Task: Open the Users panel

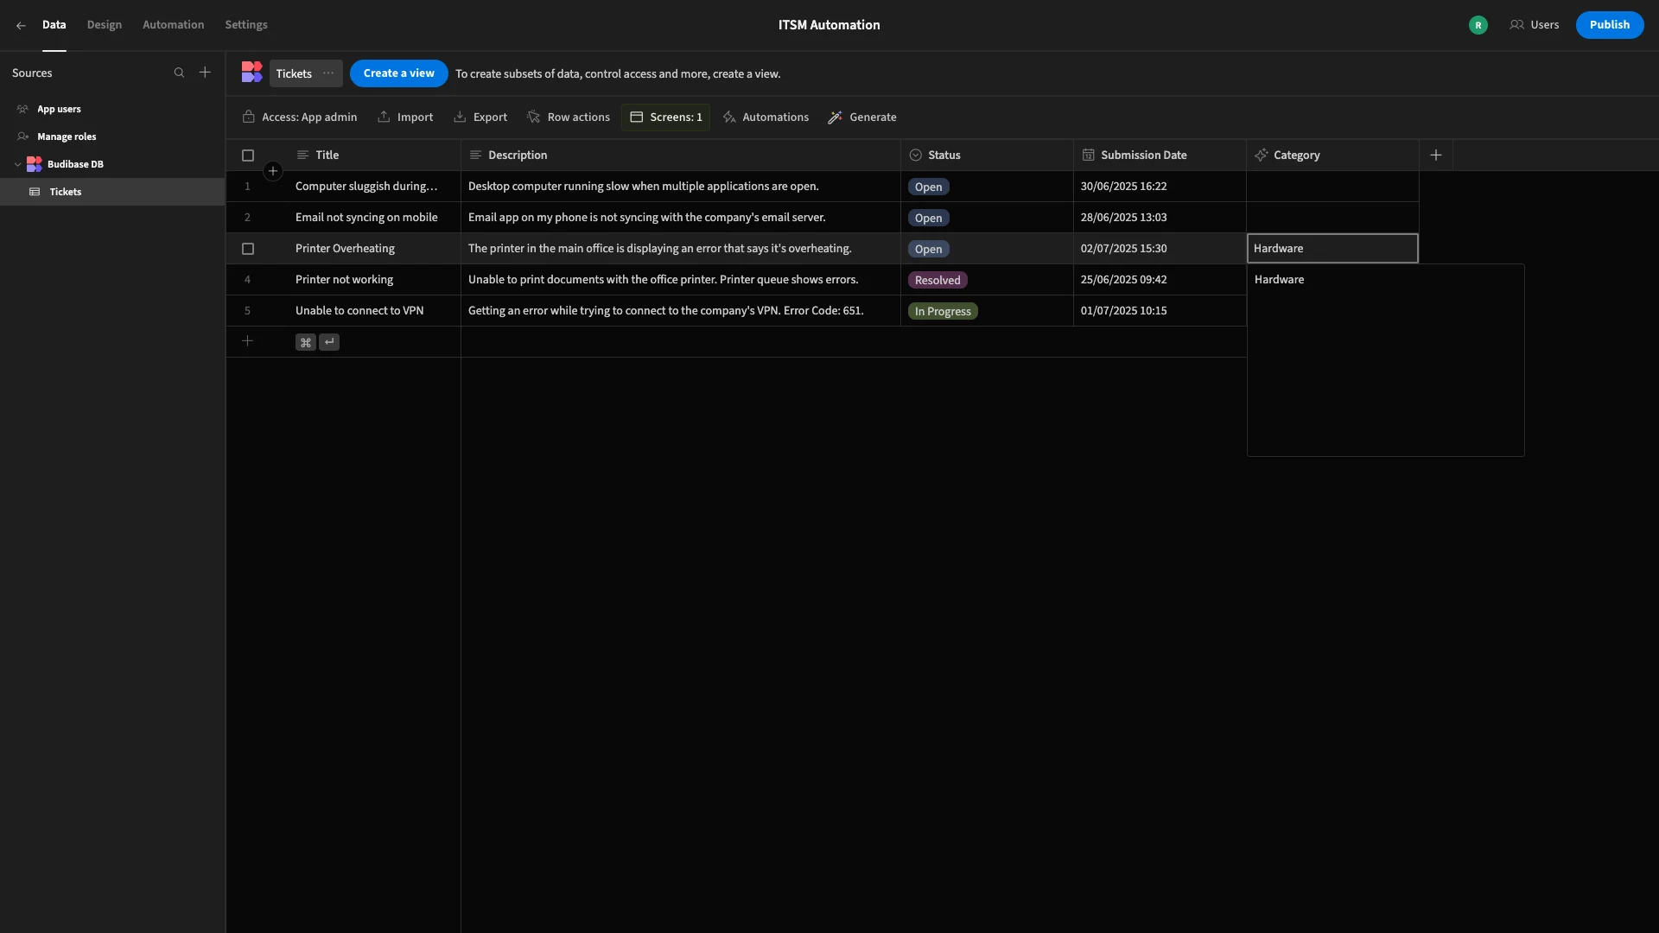Action: [1535, 25]
